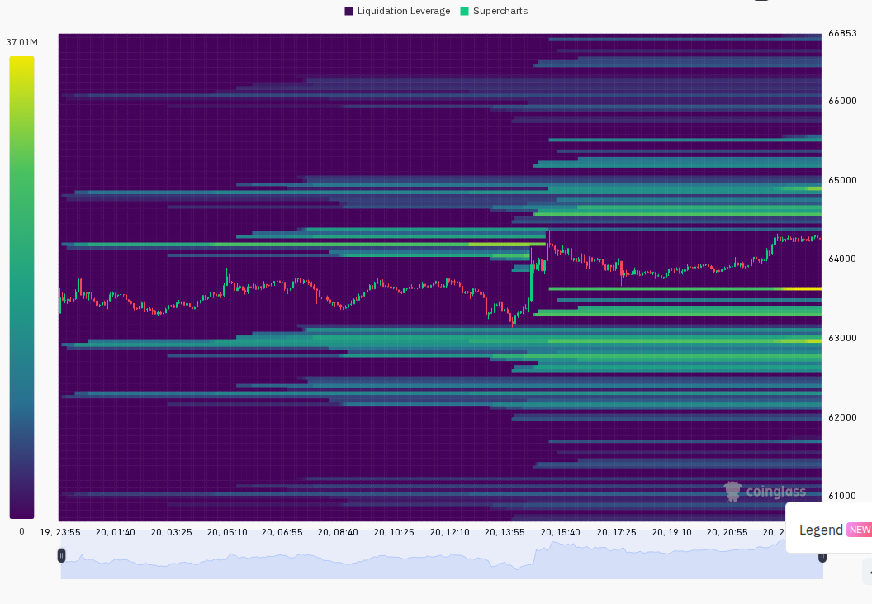This screenshot has width=872, height=604.
Task: Click the 64000 price axis label
Action: click(x=842, y=259)
